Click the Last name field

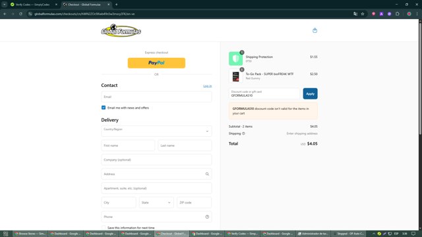[185, 145]
